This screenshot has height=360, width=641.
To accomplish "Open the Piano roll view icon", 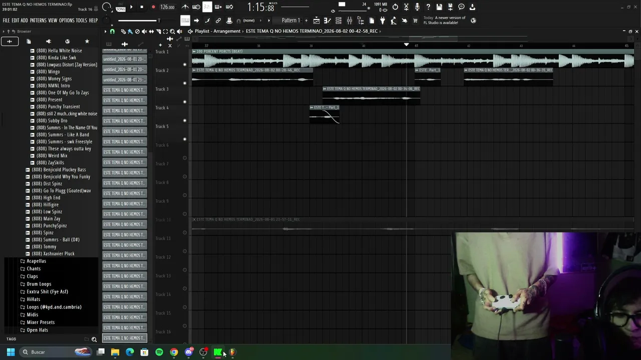I will [327, 20].
